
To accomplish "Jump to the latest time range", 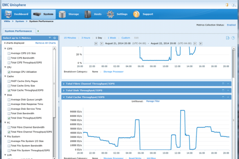I will (201, 44).
